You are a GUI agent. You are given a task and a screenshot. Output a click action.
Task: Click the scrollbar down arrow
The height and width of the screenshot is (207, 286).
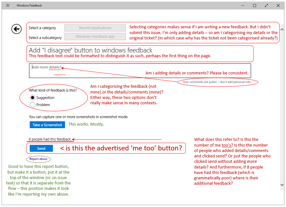pos(282,185)
